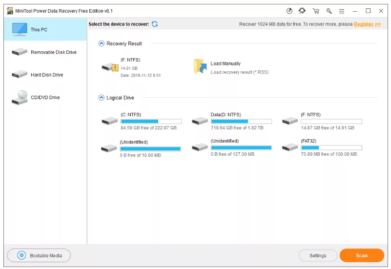Screen dimensions: 391x269
Task: Open the timer icon in title bar
Action: (289, 11)
